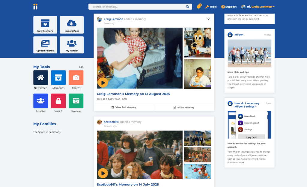This screenshot has width=307, height=187.
Task: Open the beach group photo thumbnail
Action: tap(198, 155)
